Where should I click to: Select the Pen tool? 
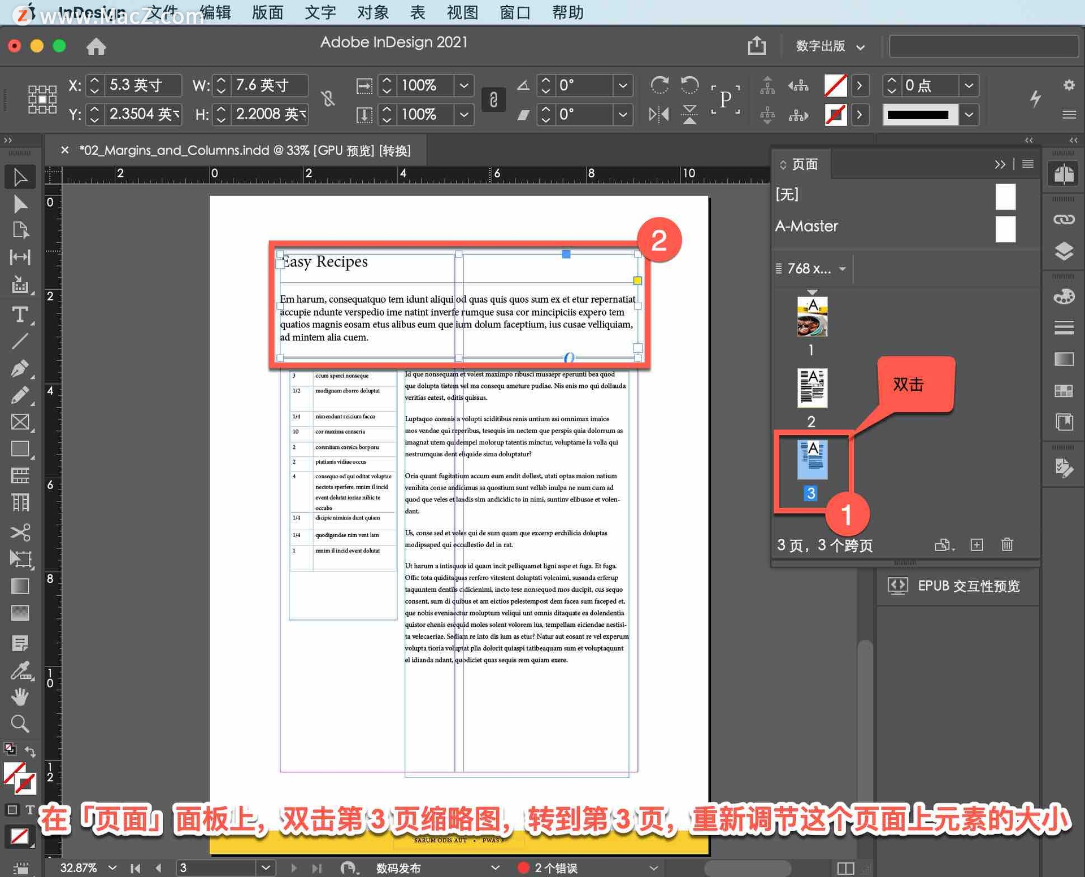pyautogui.click(x=20, y=368)
